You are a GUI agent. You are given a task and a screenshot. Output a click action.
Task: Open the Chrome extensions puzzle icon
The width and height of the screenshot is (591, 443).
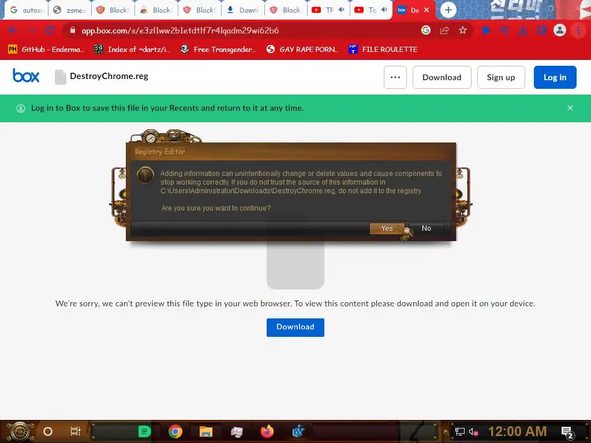[486, 30]
